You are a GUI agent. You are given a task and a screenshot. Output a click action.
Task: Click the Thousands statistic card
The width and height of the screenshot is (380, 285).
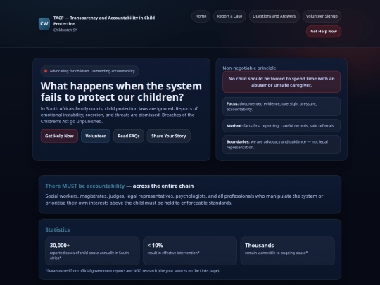coord(287,251)
